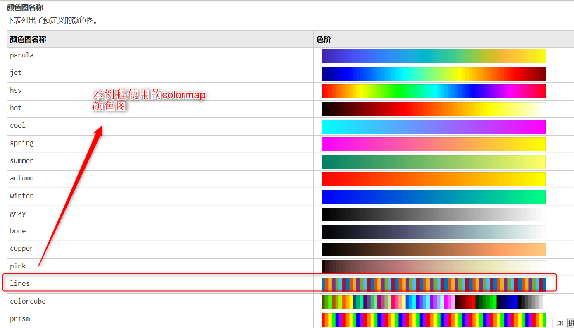Click the prism color scale bar
The width and height of the screenshot is (574, 328).
tap(433, 320)
